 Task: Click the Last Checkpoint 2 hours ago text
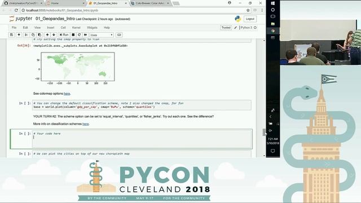94,19
